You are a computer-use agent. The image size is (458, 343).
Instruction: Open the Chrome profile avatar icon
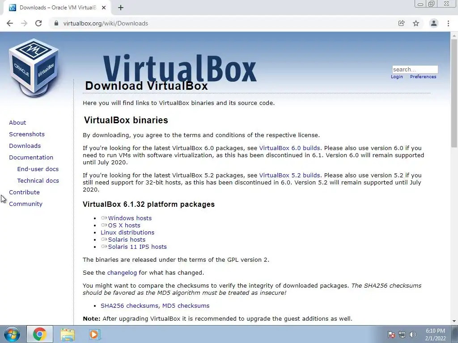tap(434, 23)
